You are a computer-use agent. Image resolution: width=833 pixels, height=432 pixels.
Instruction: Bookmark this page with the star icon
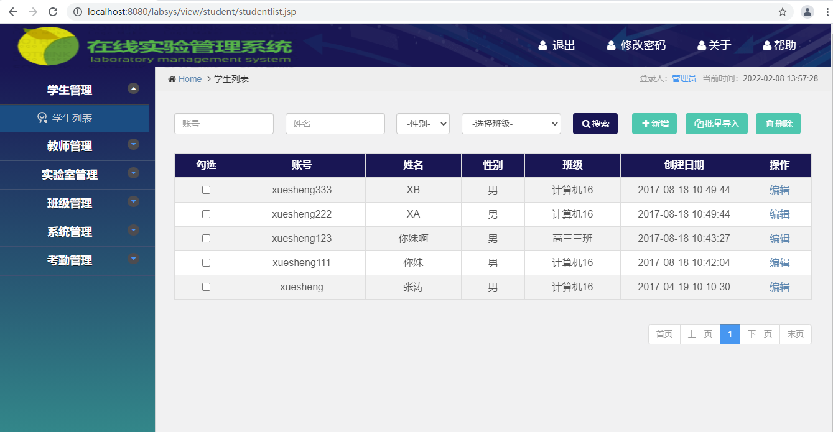click(783, 12)
